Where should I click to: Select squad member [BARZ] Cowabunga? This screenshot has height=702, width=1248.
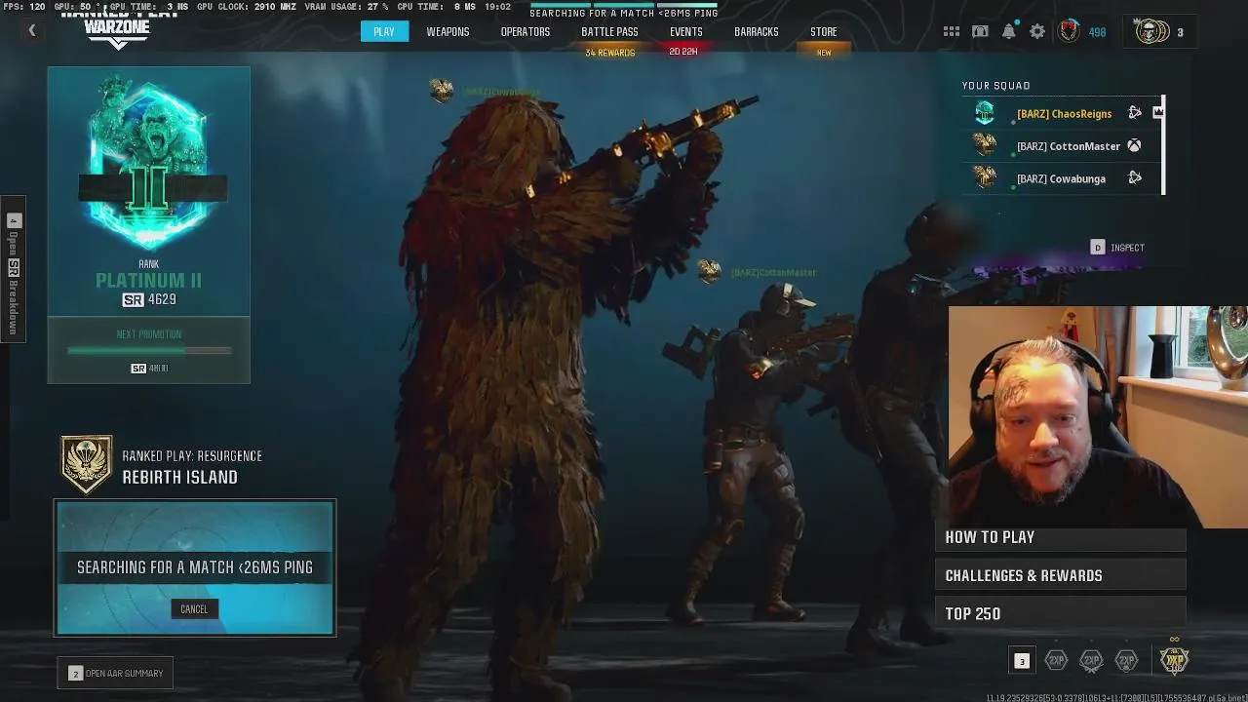click(x=1063, y=178)
